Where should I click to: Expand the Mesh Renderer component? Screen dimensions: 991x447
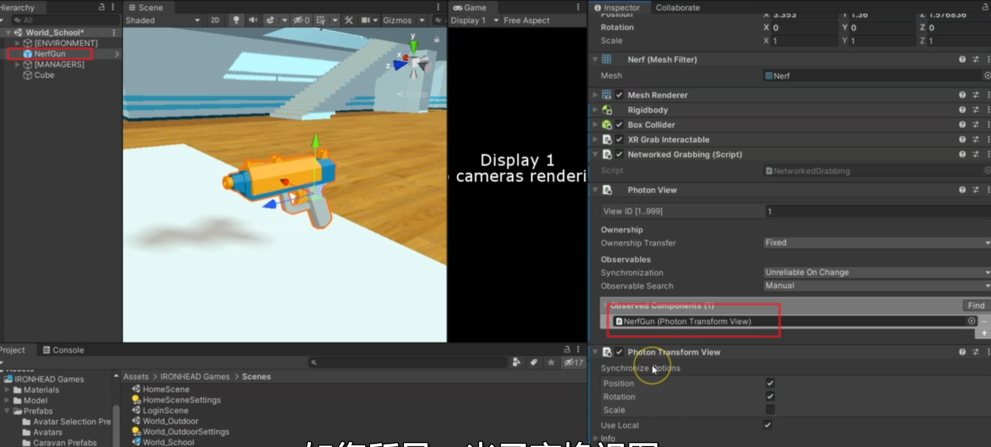(x=595, y=95)
